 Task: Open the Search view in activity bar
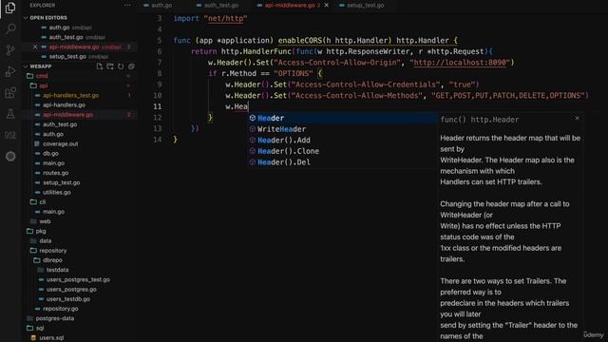[10, 28]
